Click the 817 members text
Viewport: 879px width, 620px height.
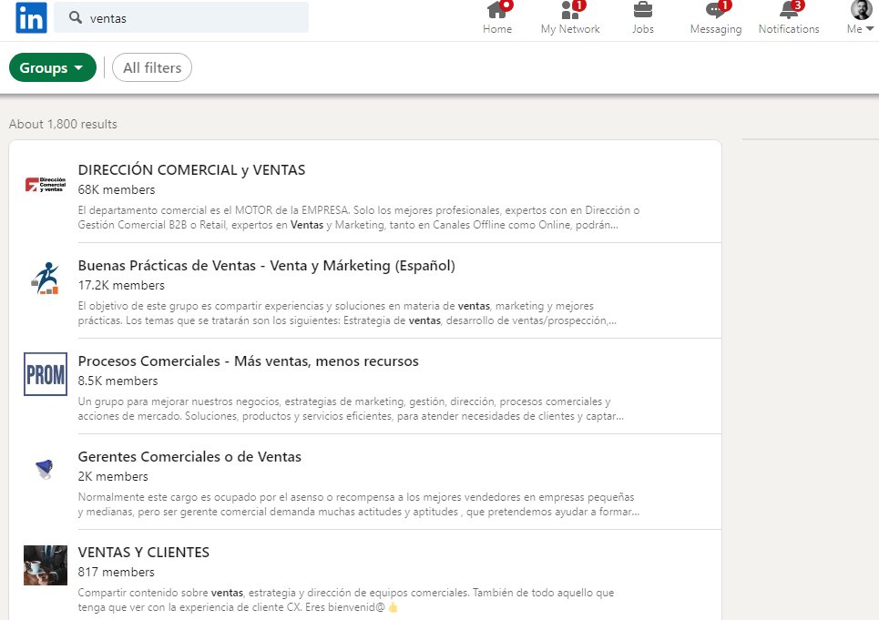[x=116, y=573]
